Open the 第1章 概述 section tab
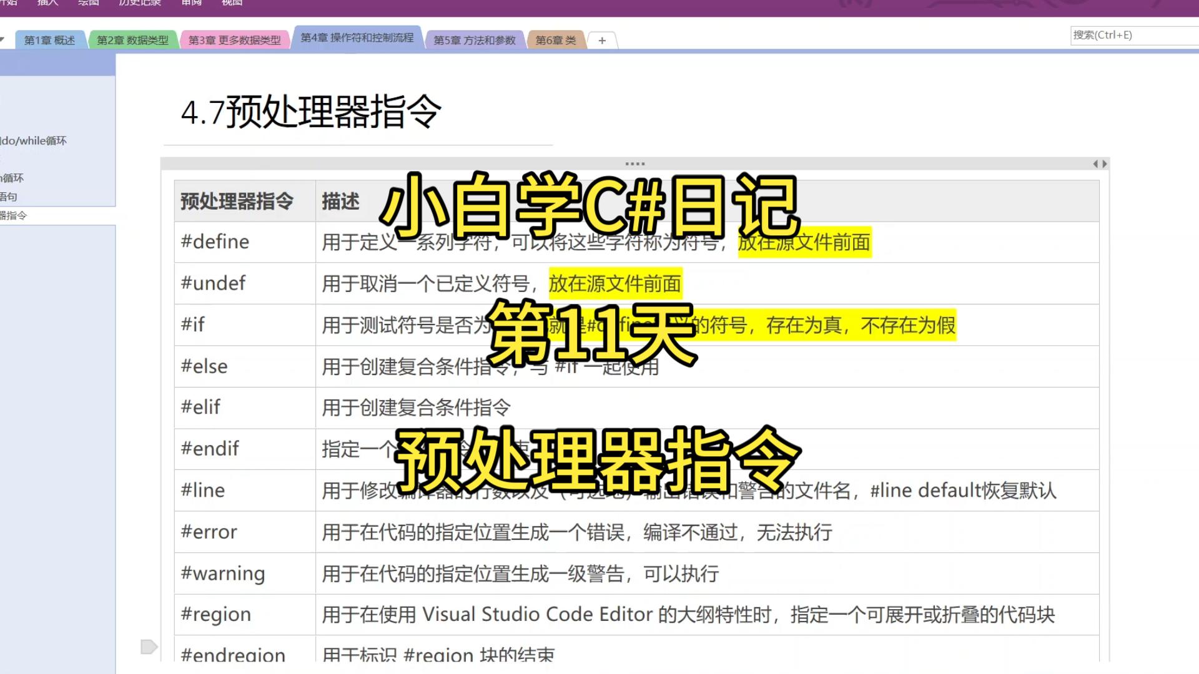Image resolution: width=1199 pixels, height=674 pixels. pos(49,40)
